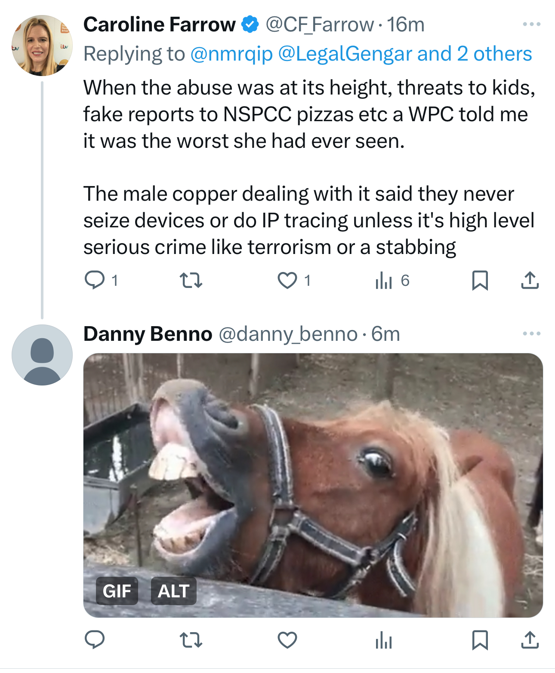The image size is (555, 673).
Task: View analytics for Caroline Farrow's tweet
Action: point(384,281)
